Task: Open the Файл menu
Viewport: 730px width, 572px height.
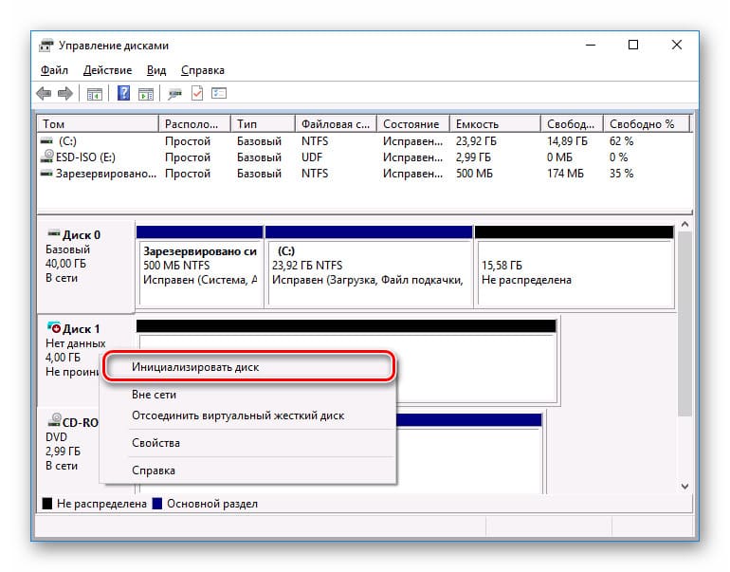Action: (54, 70)
